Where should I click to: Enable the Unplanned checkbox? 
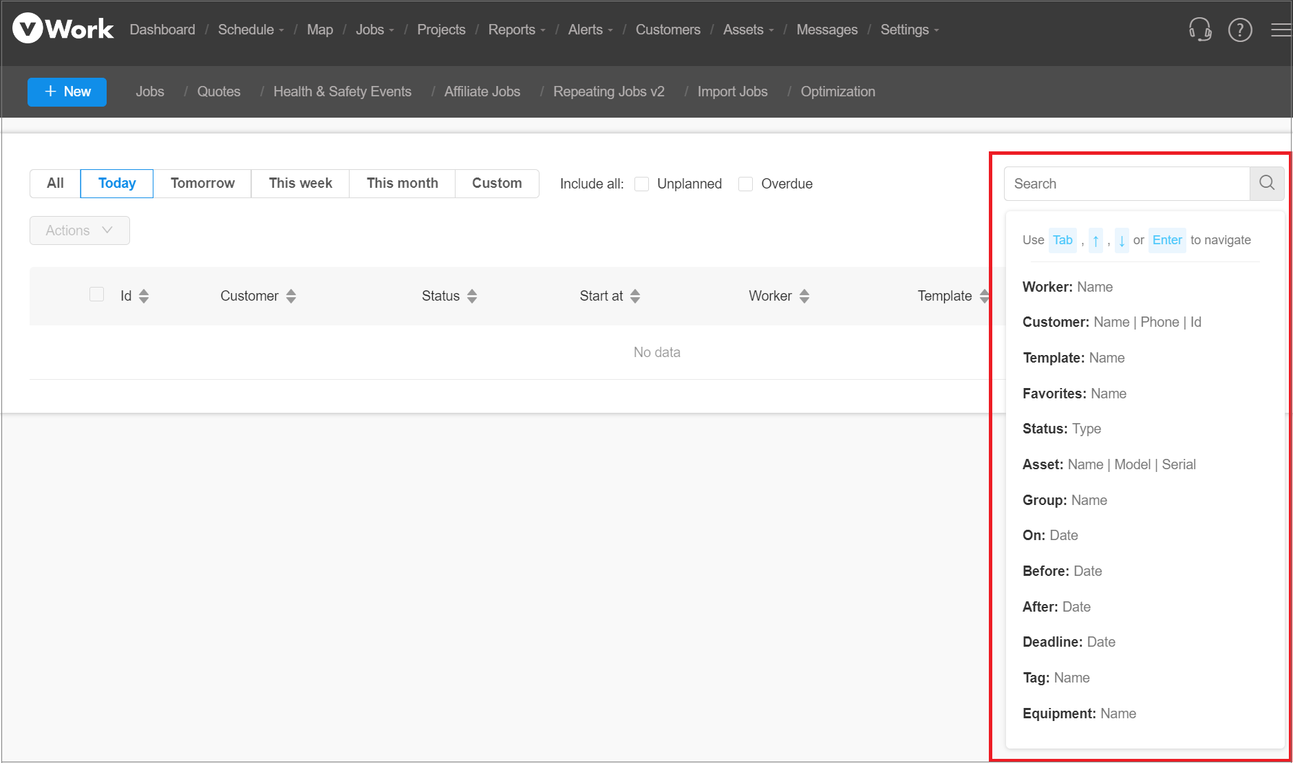[641, 184]
